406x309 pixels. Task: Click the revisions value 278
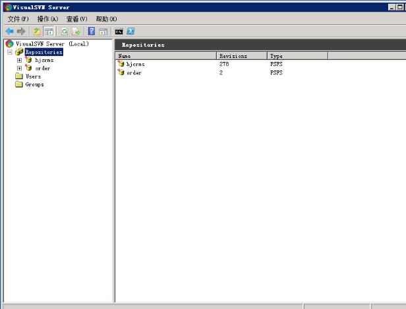pos(224,64)
